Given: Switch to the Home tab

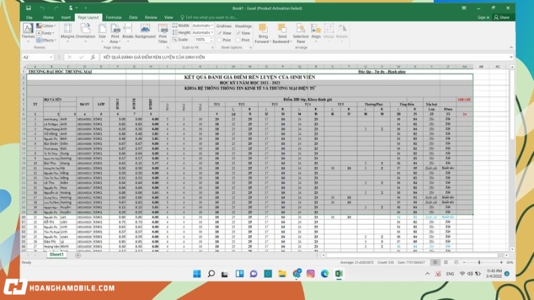Looking at the screenshot, I should tap(48, 17).
